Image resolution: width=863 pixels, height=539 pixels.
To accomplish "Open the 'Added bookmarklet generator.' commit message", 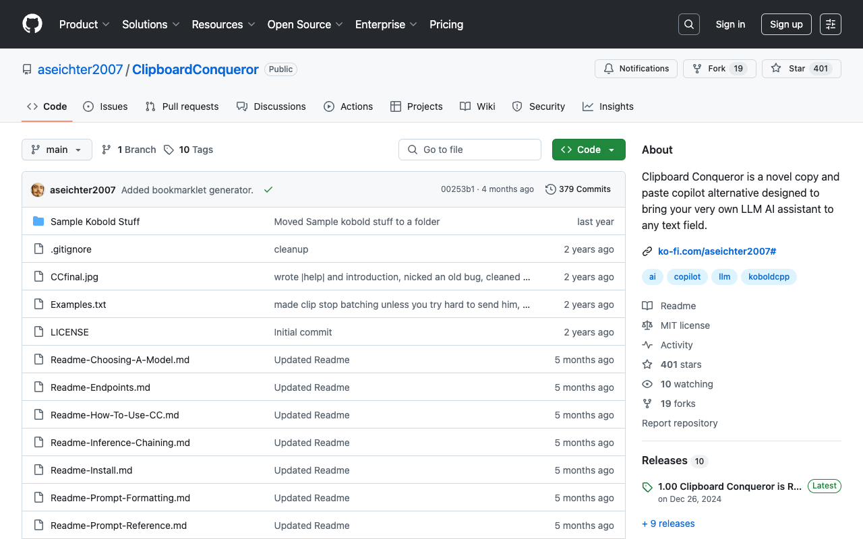I will point(187,190).
